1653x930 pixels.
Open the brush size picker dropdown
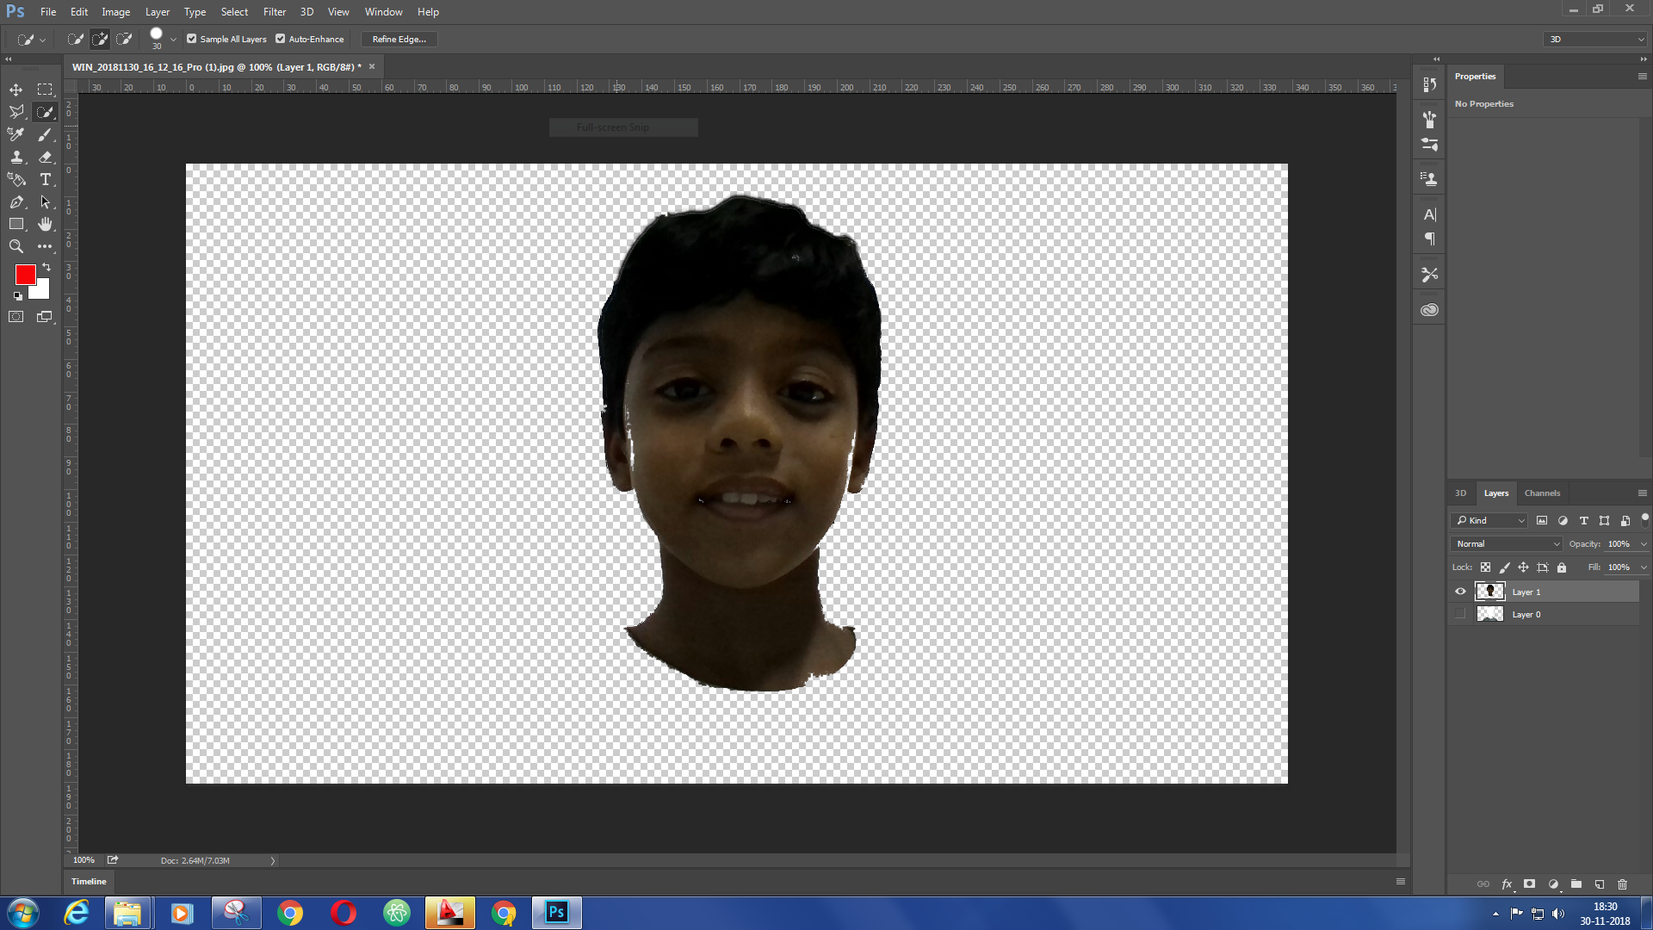pos(173,40)
